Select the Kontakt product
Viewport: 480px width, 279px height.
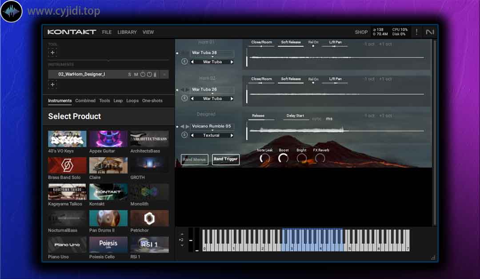(108, 195)
